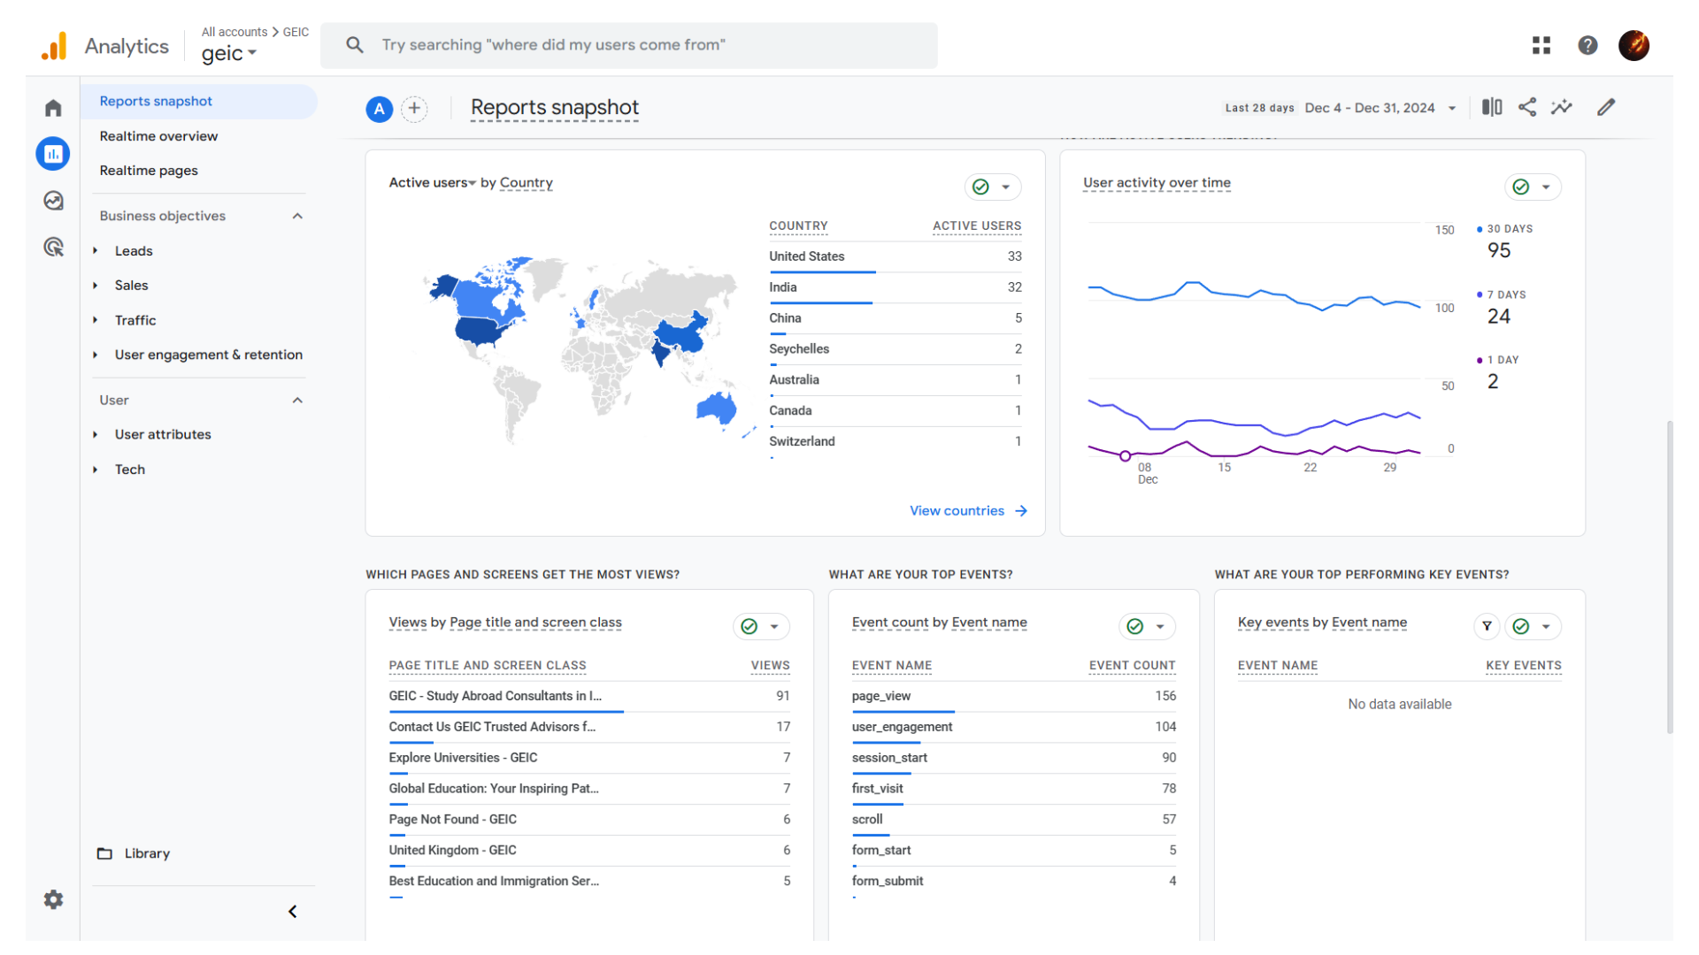Expand User engagement & retention
This screenshot has width=1699, height=955.
tap(96, 355)
